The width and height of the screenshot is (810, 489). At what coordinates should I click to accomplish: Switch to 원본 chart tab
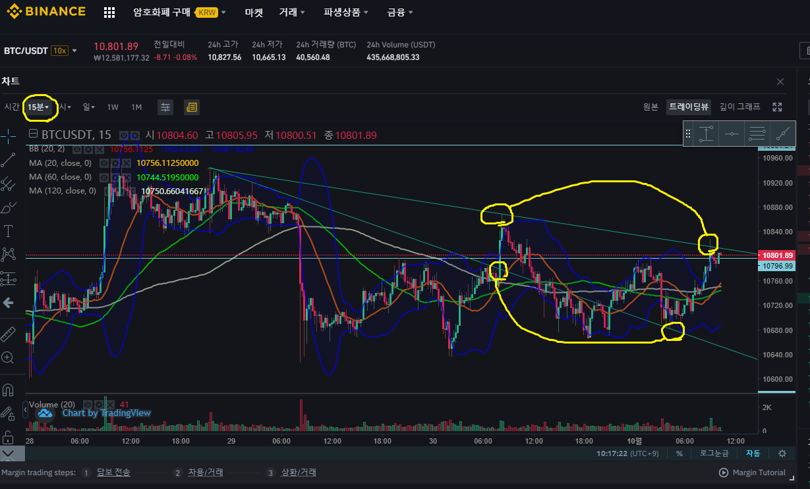651,107
